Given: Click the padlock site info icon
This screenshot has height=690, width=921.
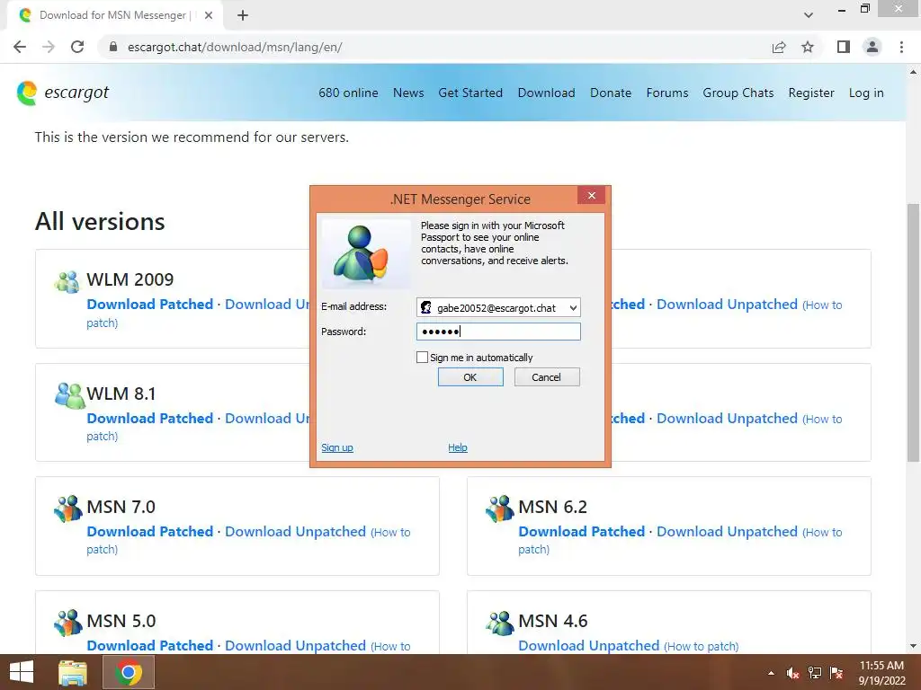Looking at the screenshot, I should click(113, 47).
